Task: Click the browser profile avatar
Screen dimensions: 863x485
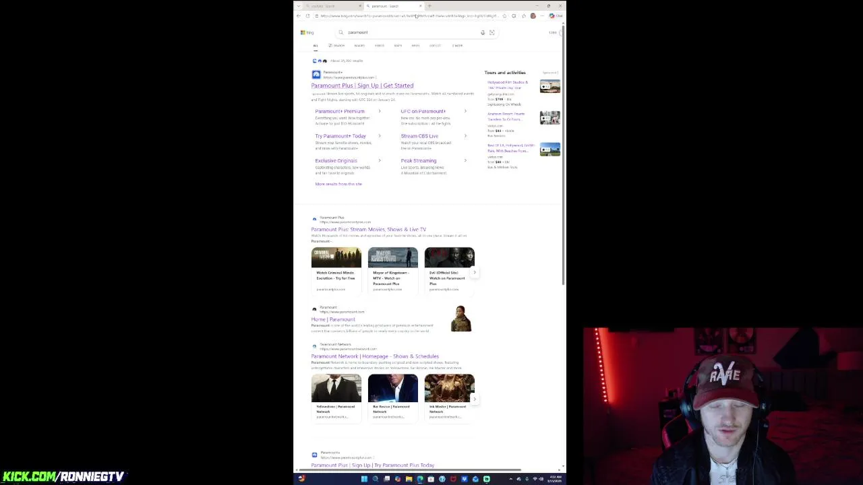Action: (533, 15)
